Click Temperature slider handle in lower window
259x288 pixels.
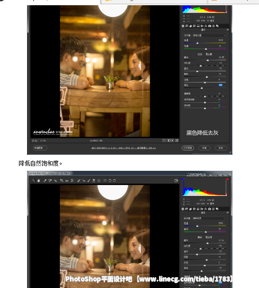(197, 226)
